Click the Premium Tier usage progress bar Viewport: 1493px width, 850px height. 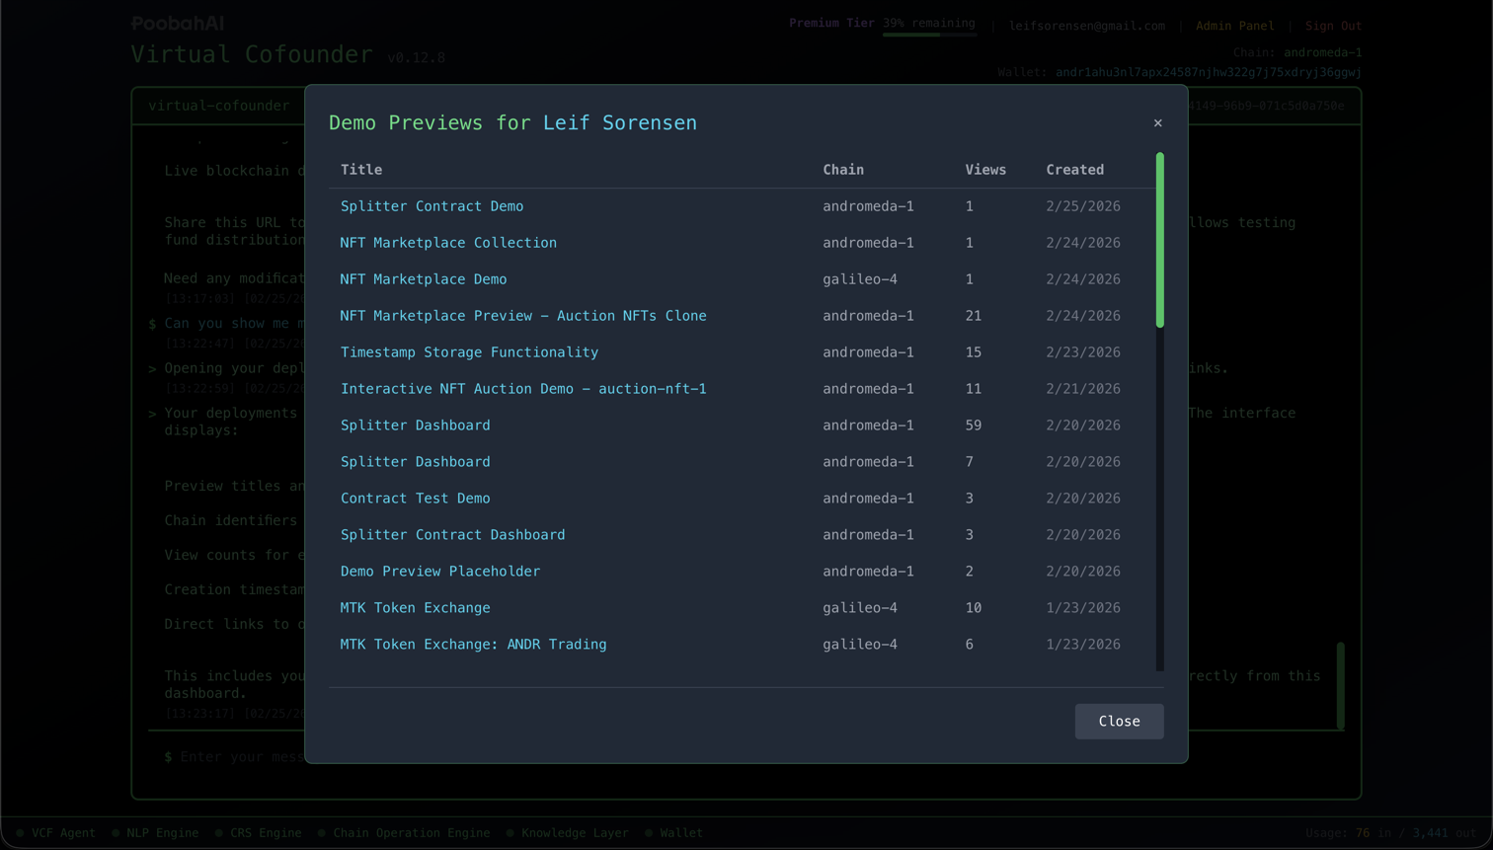[x=928, y=36]
